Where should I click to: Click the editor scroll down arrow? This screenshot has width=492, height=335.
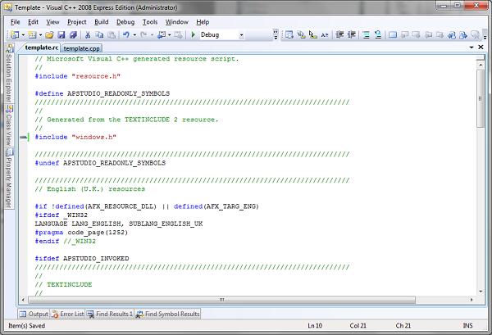(x=481, y=292)
